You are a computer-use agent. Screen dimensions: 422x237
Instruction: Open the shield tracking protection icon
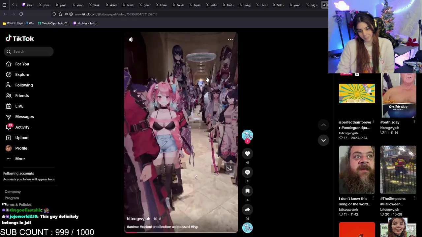click(54, 14)
